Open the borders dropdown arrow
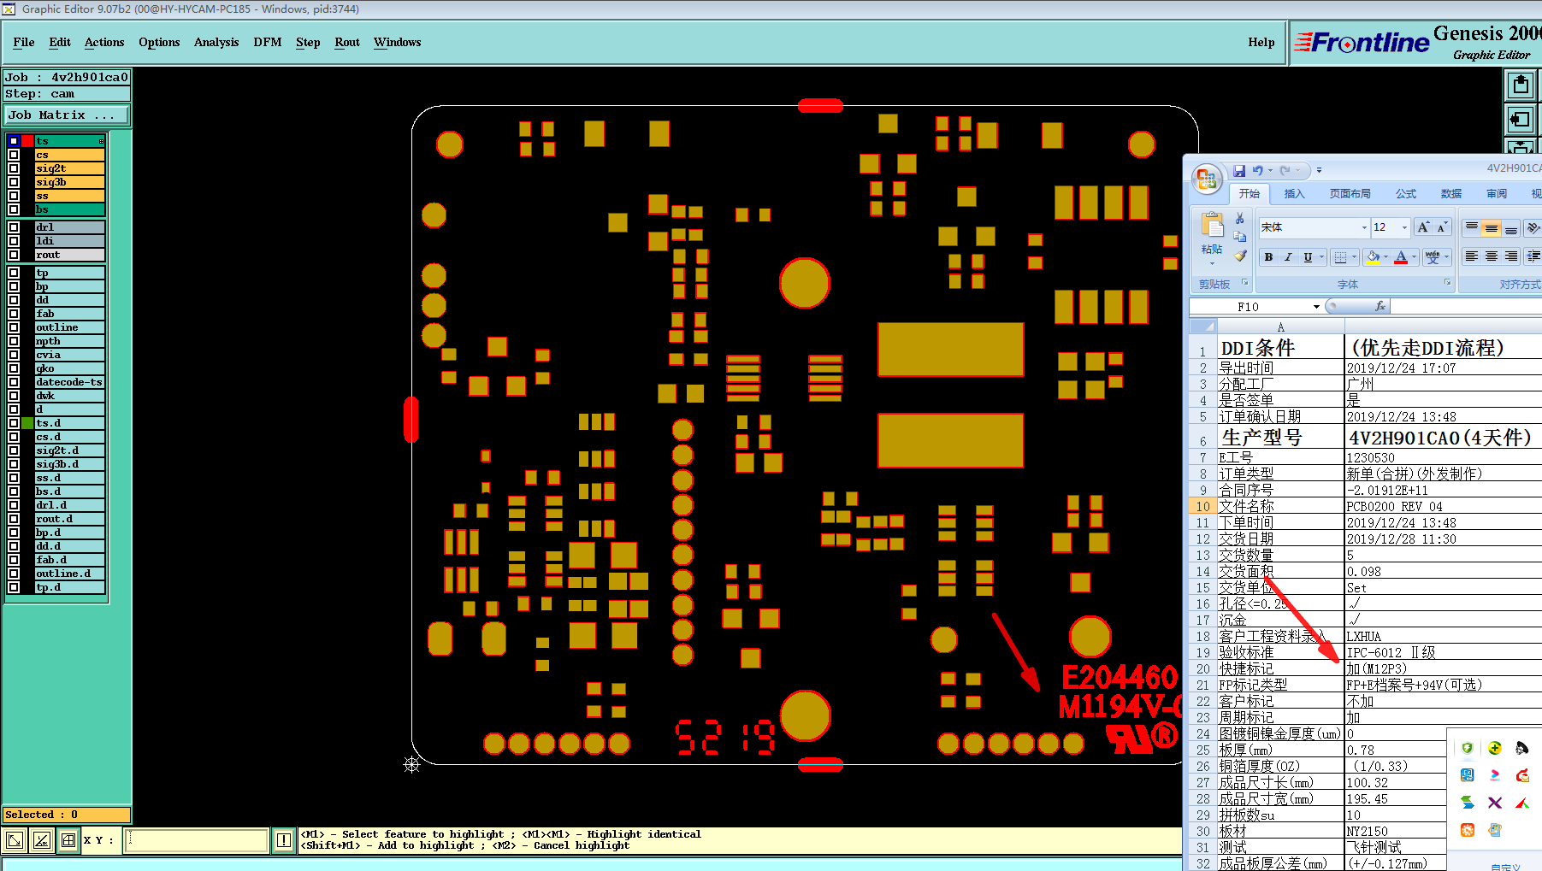The image size is (1542, 871). 1354,257
